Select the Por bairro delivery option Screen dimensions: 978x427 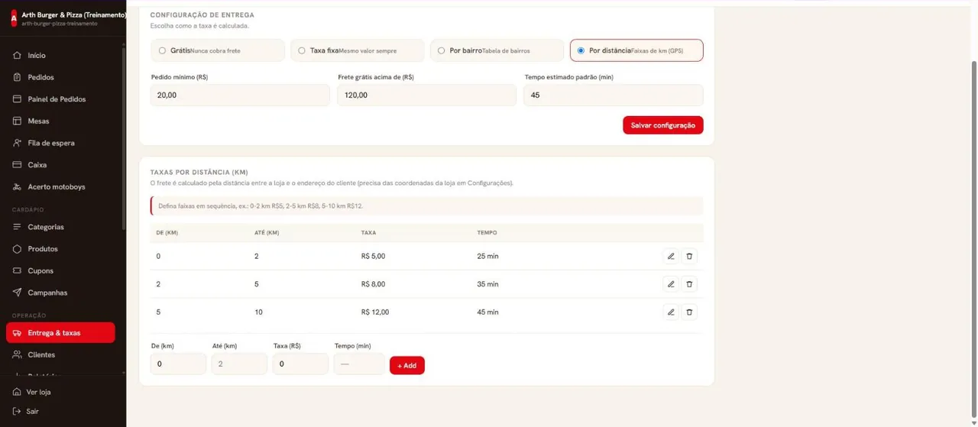(x=497, y=50)
